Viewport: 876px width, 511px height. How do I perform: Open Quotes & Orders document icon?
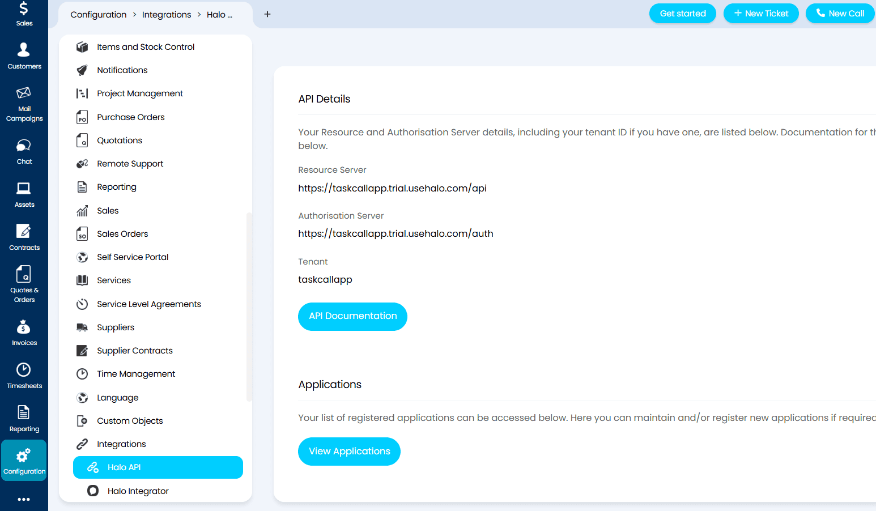pyautogui.click(x=24, y=274)
